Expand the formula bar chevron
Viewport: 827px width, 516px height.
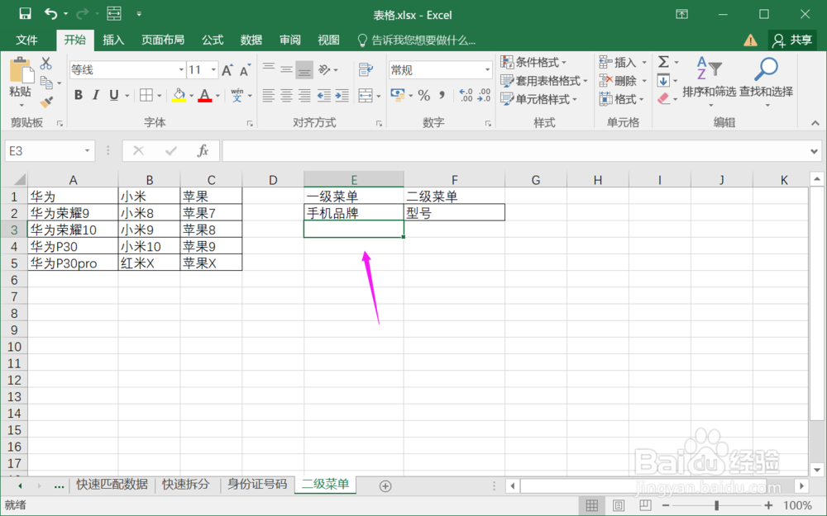[815, 151]
